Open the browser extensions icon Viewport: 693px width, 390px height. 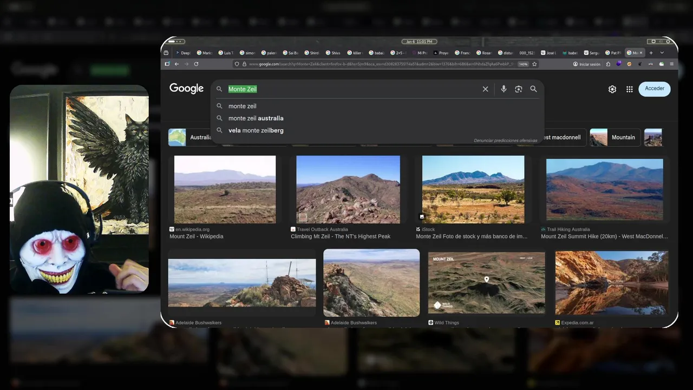[608, 64]
